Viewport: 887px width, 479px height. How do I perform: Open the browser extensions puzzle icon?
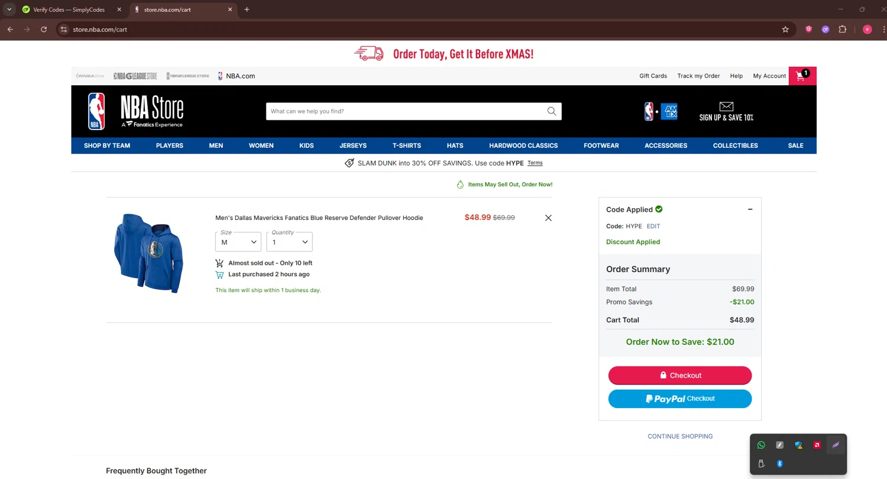coord(843,30)
